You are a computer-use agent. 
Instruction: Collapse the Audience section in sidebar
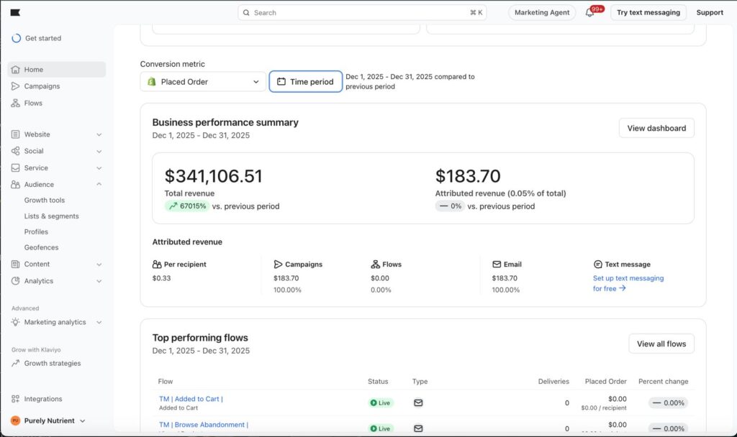click(x=99, y=185)
